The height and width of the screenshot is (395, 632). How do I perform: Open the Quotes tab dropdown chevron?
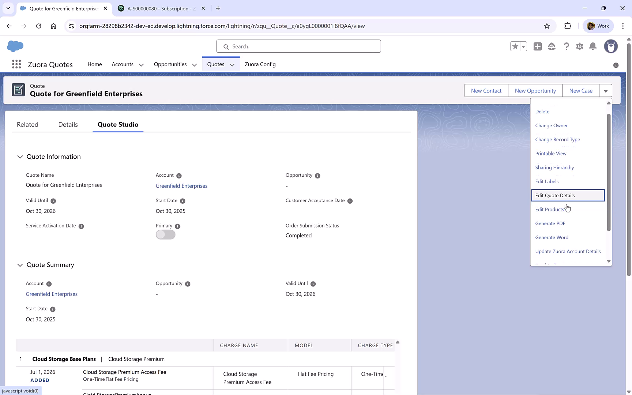232,65
